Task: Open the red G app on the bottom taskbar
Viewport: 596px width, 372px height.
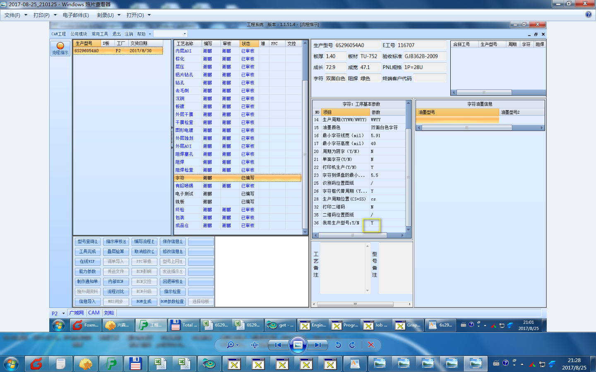Action: coord(36,364)
